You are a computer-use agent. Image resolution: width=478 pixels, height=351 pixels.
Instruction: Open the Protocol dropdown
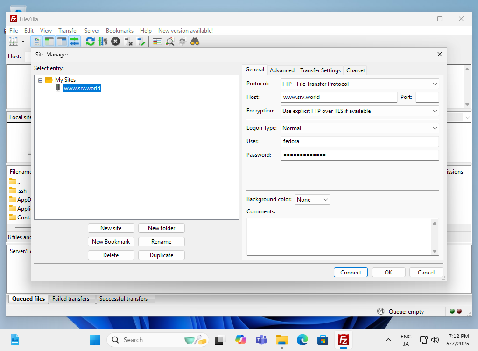360,84
